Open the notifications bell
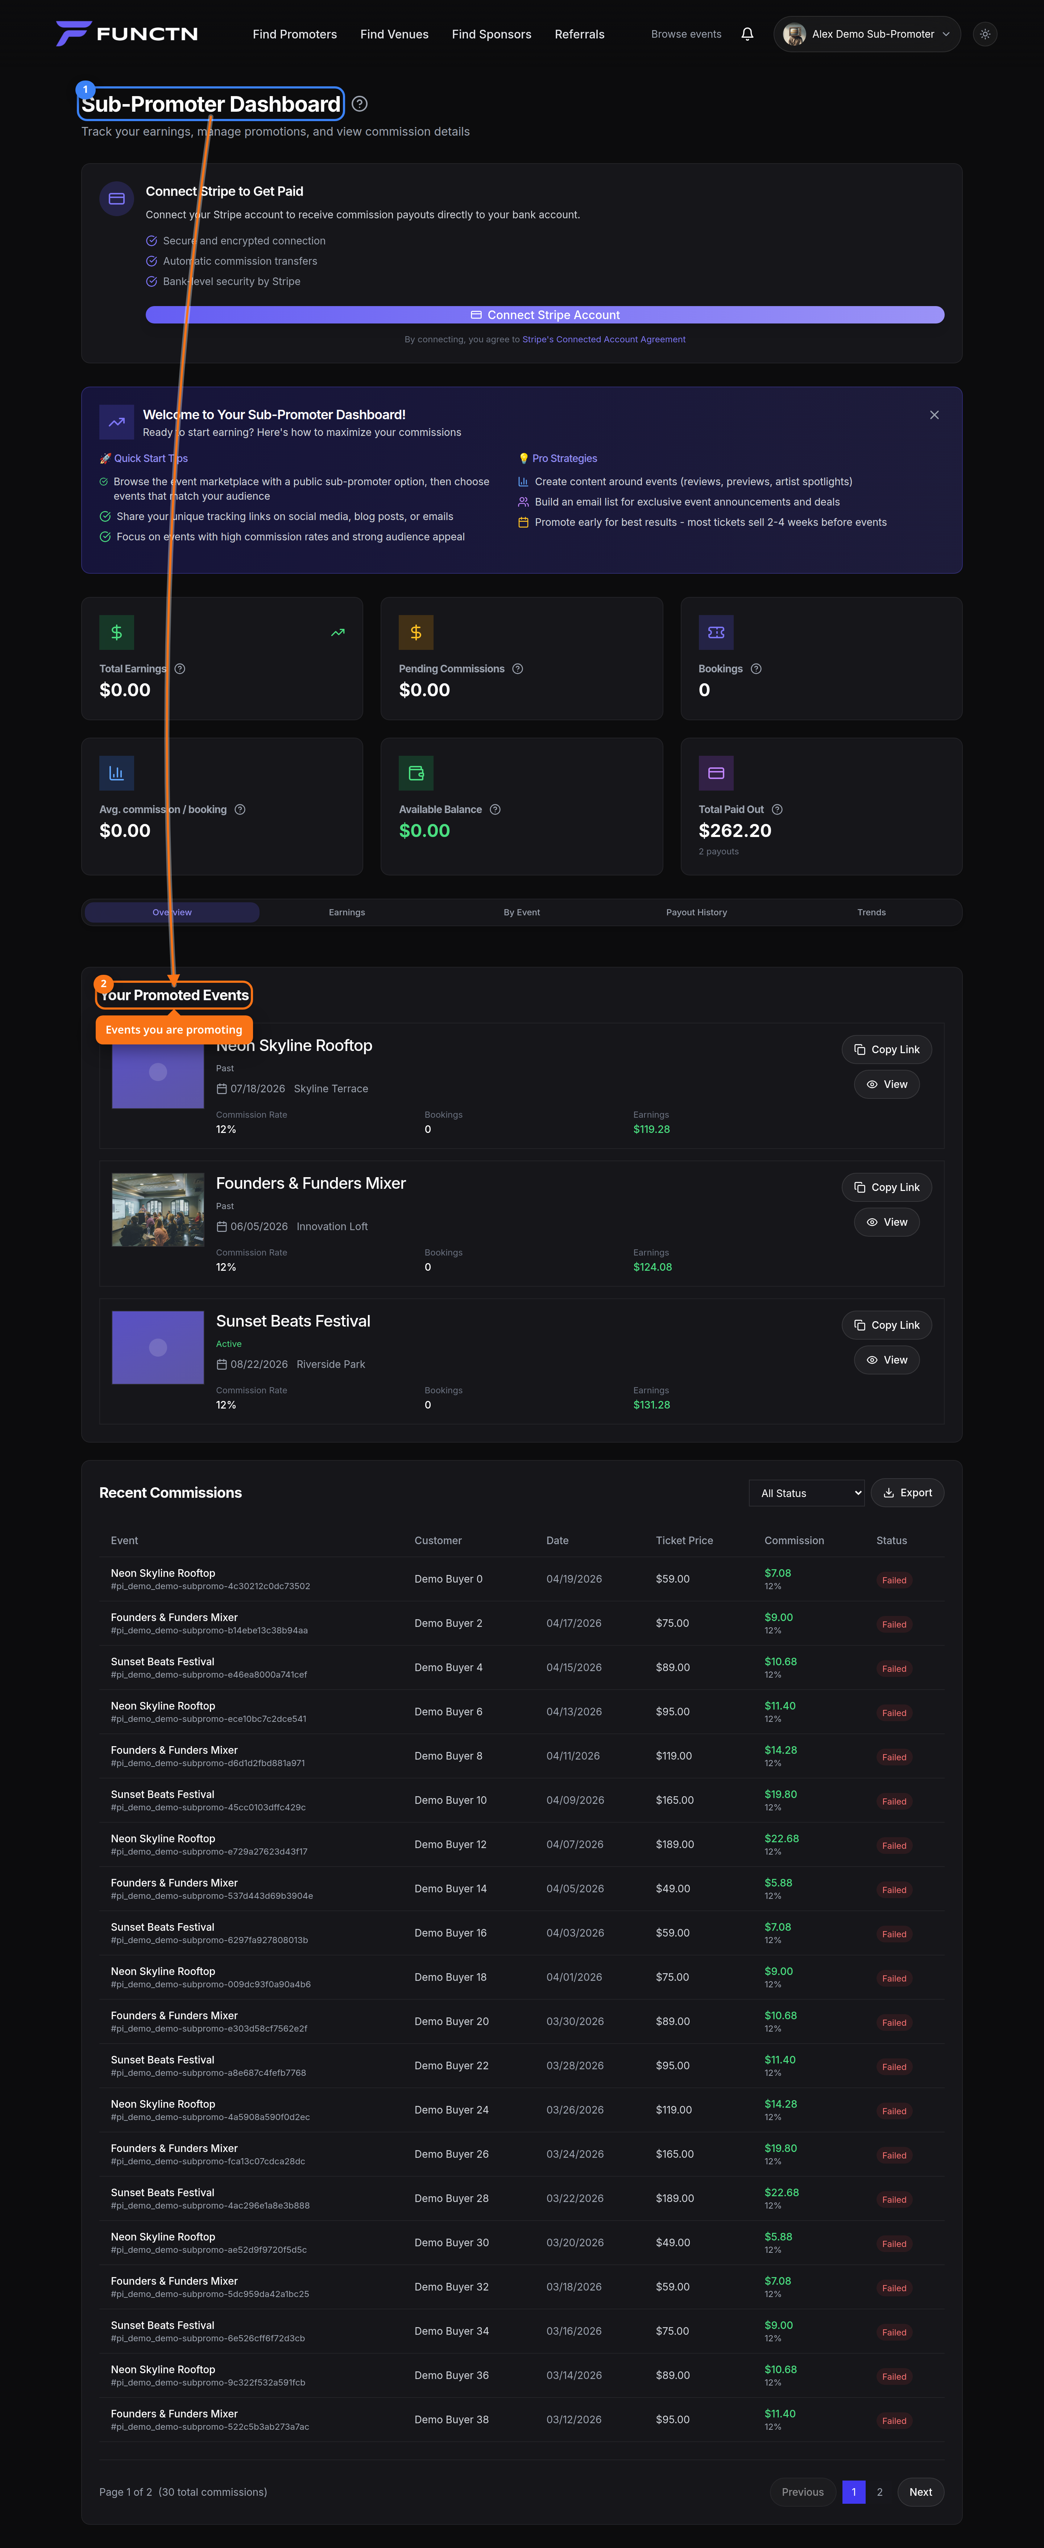 point(747,34)
